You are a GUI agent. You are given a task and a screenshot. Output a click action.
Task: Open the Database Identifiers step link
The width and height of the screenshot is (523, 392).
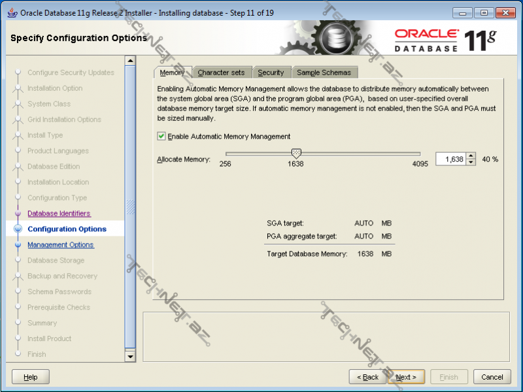tap(59, 214)
